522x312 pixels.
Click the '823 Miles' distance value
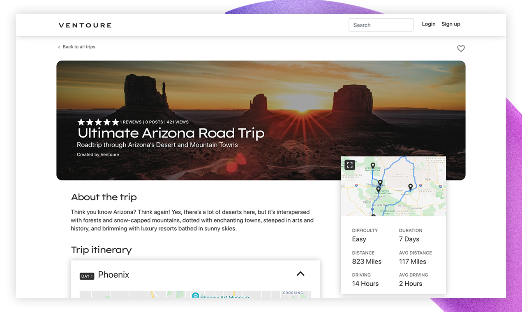point(367,262)
